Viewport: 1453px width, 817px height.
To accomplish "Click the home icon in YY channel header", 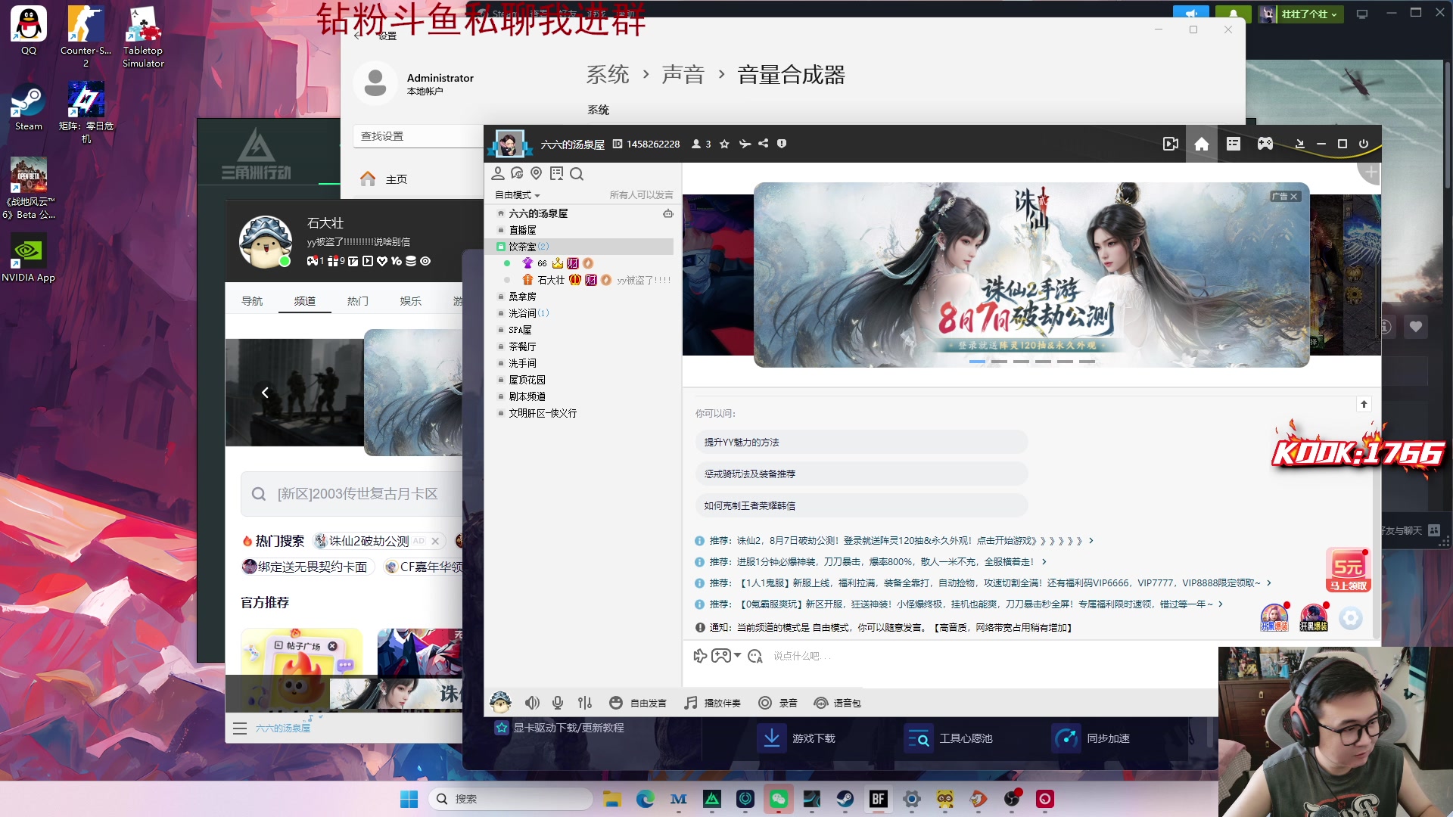I will click(1202, 144).
